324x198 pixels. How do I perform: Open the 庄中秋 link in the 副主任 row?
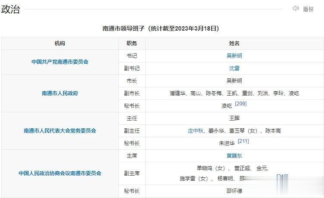pos(196,131)
